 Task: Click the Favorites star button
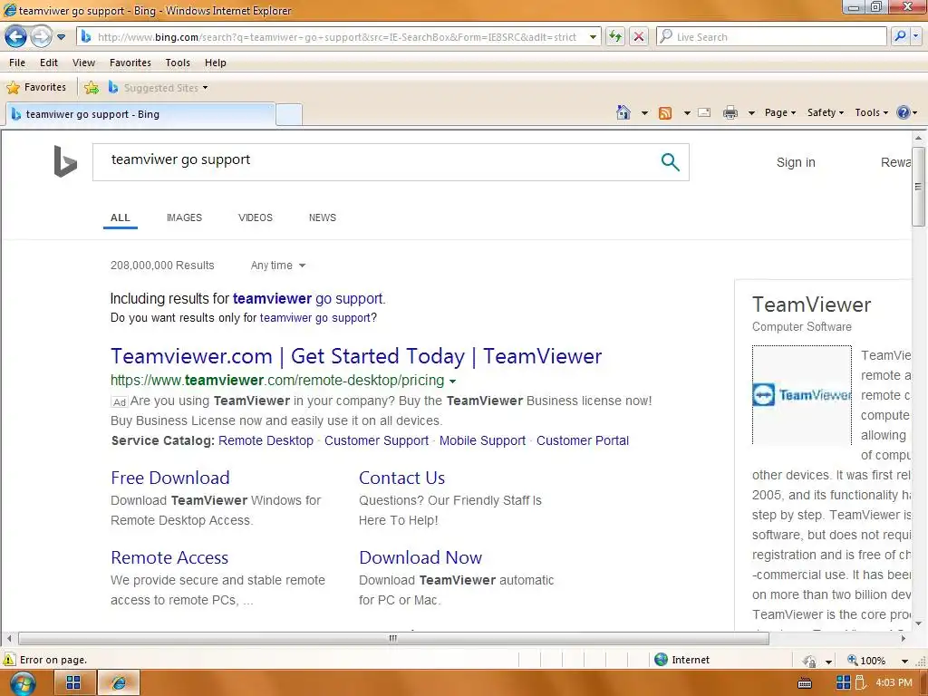[x=36, y=88]
